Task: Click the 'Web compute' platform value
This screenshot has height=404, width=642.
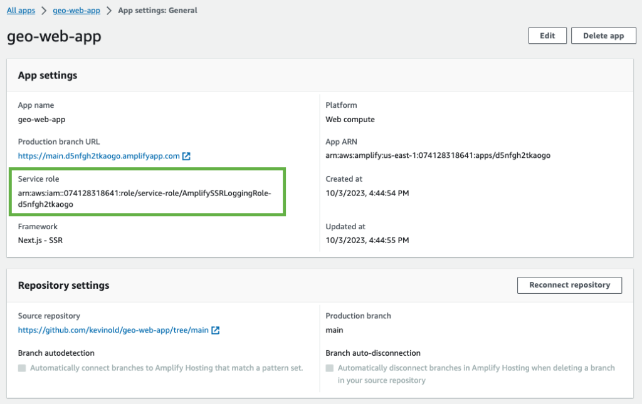Action: [350, 120]
